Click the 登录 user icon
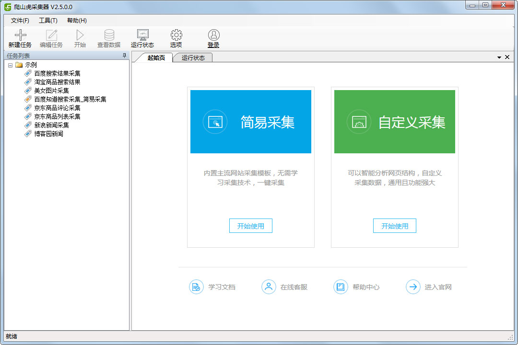This screenshot has width=518, height=345. (x=213, y=35)
